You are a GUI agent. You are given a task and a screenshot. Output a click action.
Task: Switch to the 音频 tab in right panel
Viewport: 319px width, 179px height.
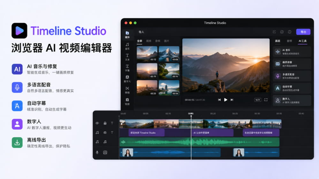[x=289, y=41]
